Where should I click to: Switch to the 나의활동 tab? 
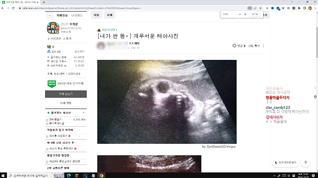77,15
